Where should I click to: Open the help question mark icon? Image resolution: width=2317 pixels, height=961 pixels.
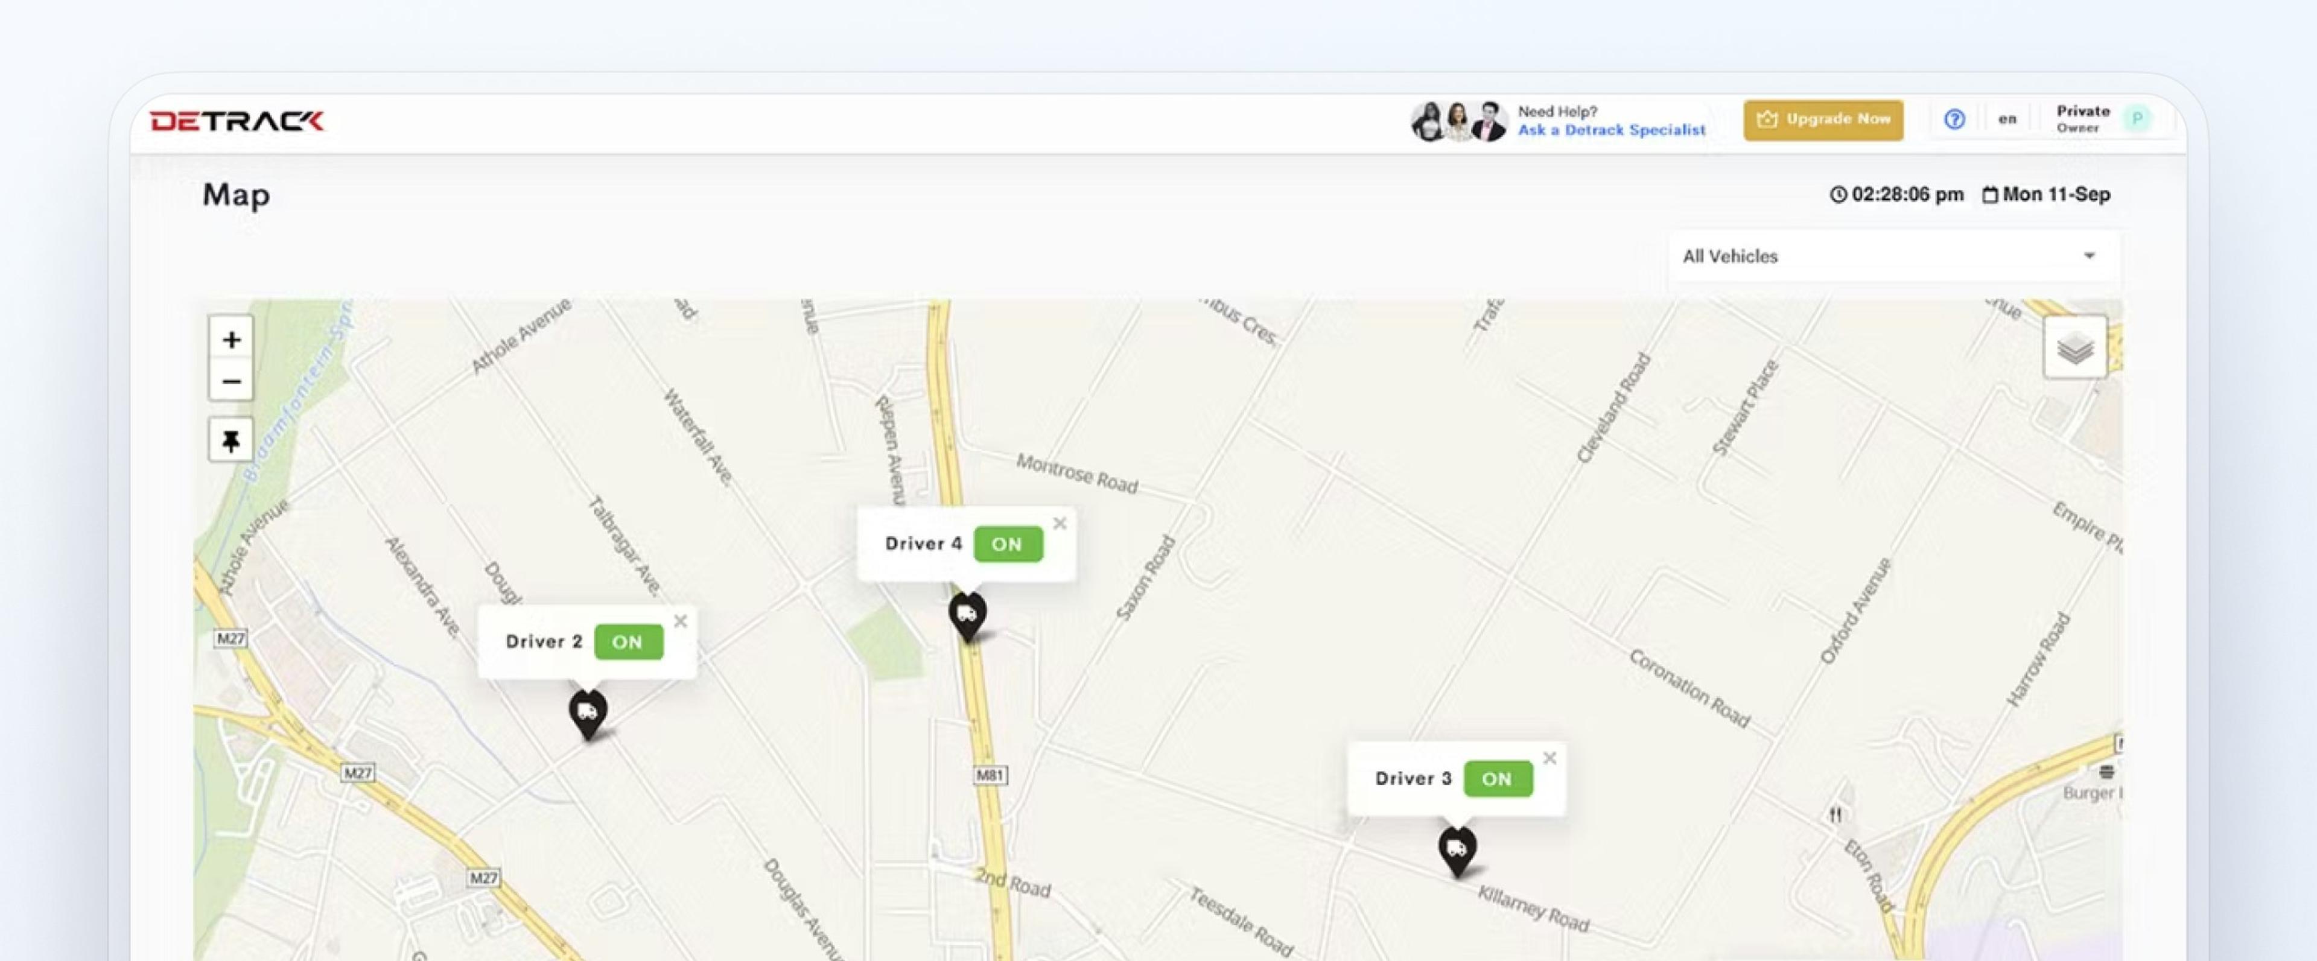coord(1954,119)
